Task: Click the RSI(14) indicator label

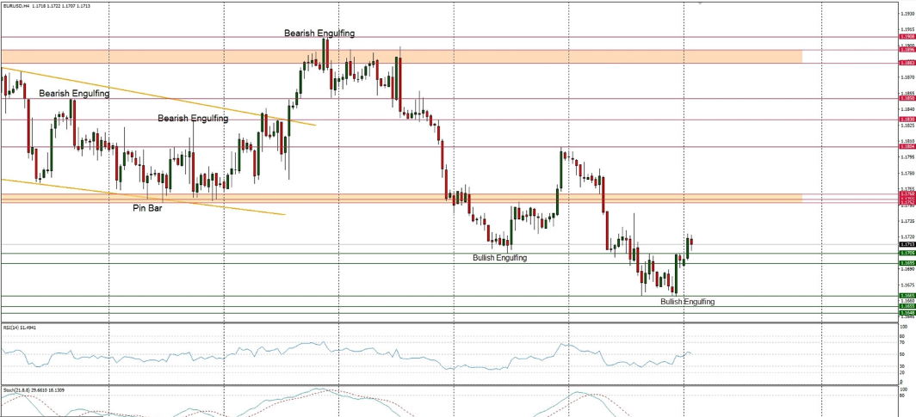Action: 11,327
